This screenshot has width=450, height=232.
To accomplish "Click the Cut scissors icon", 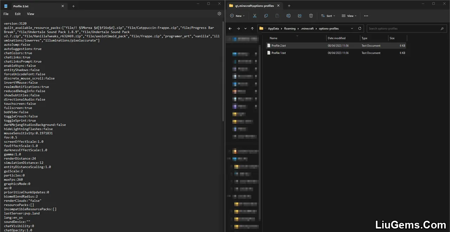I will tap(255, 16).
